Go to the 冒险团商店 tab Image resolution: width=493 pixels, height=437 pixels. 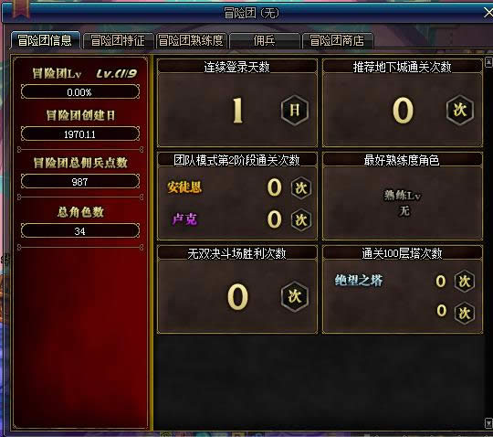337,40
